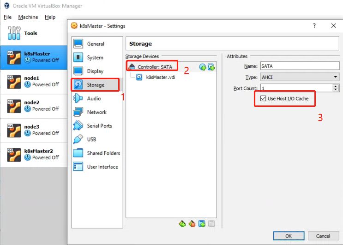
Task: Select Tools in VirtualBox Manager sidebar
Action: (34, 33)
